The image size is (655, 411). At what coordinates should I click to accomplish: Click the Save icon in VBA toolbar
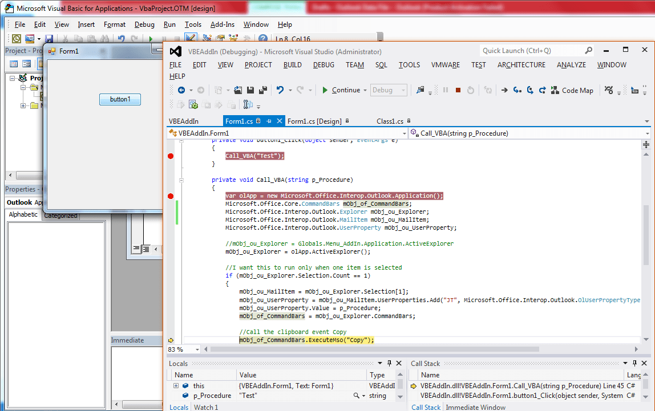tap(49, 39)
